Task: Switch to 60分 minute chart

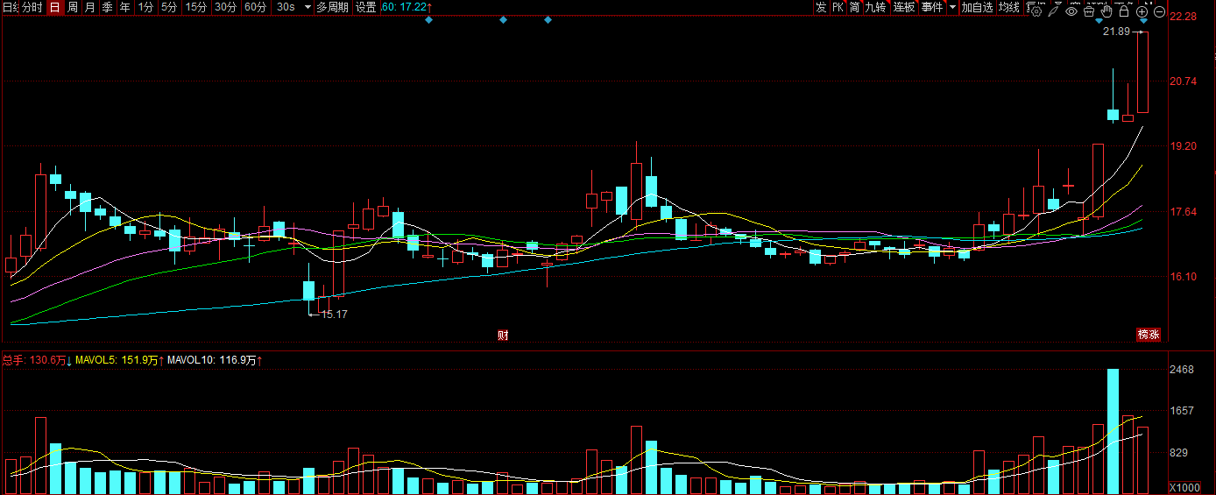Action: [256, 7]
